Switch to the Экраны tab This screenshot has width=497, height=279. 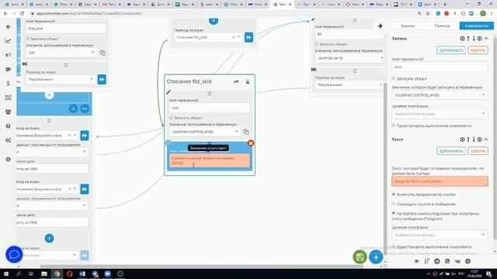408,26
